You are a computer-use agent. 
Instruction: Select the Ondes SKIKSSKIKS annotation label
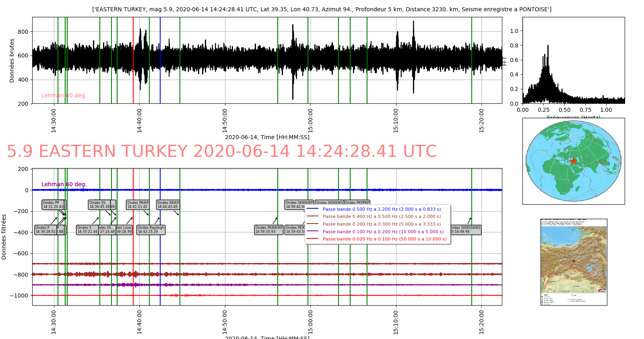pos(466,230)
